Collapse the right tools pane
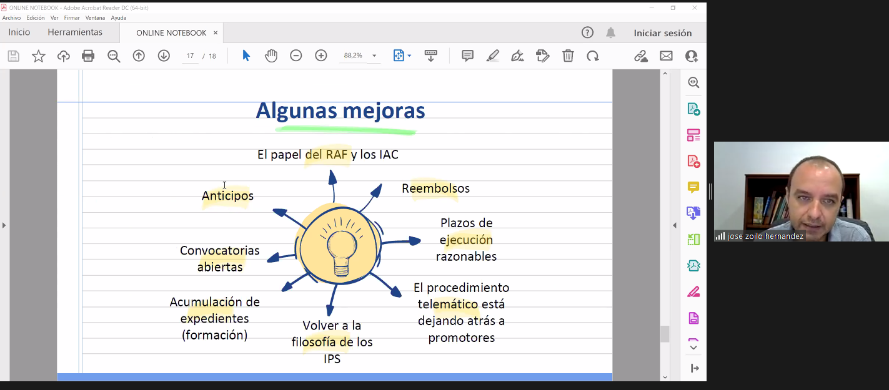The image size is (889, 390). pos(674,225)
